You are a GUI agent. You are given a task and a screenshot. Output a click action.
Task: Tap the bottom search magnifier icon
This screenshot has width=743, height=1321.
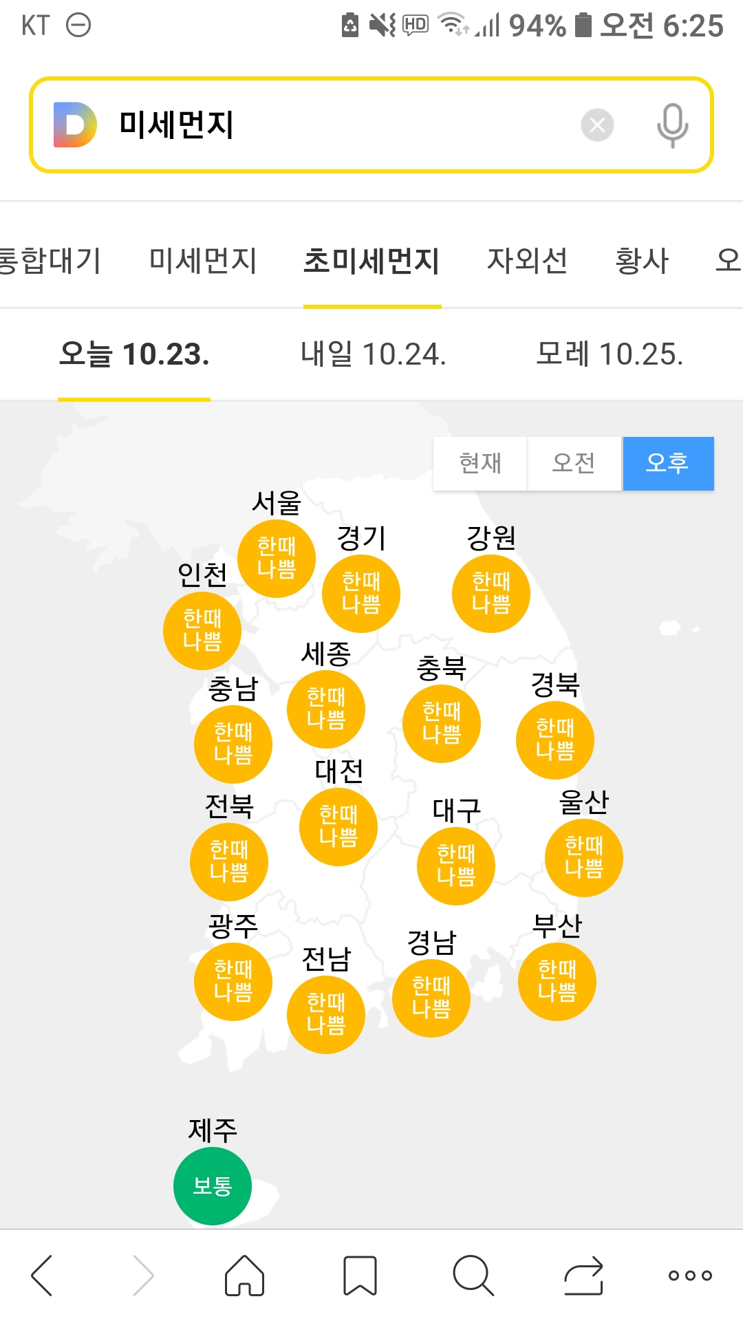[473, 1275]
